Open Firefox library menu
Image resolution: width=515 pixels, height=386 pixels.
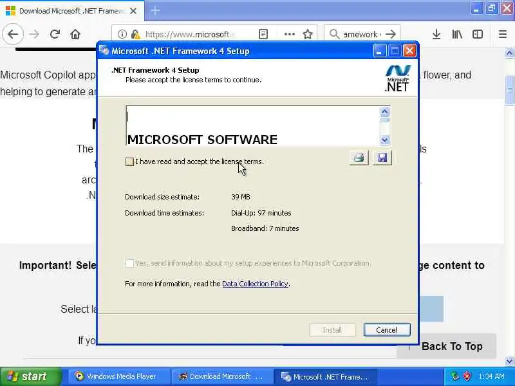(x=457, y=34)
